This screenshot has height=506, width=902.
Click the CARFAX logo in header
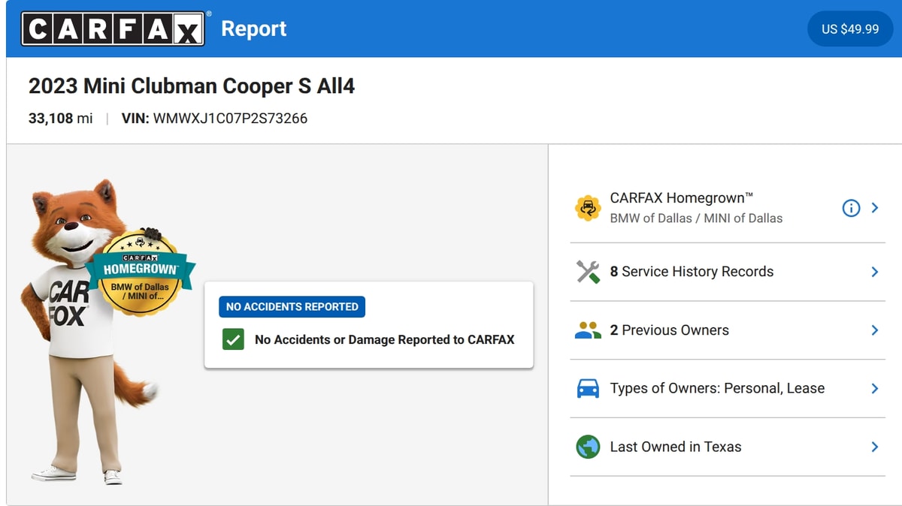pyautogui.click(x=113, y=29)
